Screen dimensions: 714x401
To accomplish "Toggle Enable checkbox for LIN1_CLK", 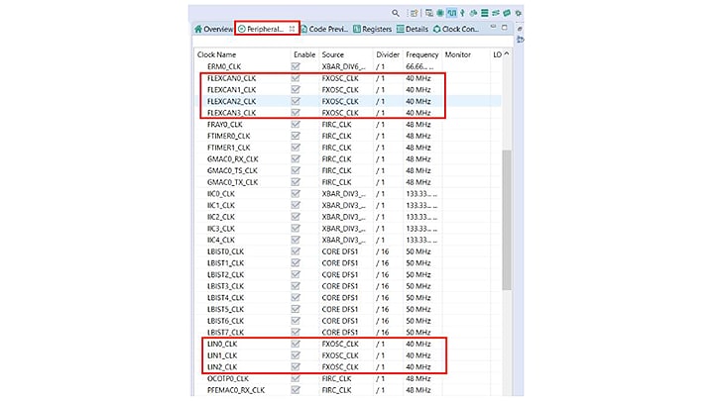I will pyautogui.click(x=296, y=355).
